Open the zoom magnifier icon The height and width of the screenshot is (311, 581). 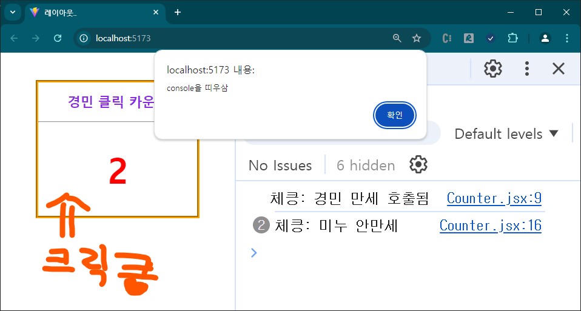point(397,38)
